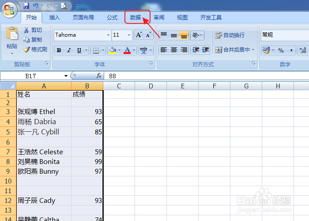The image size is (309, 221).
Task: Center cell text horizontally
Action: 173,50
